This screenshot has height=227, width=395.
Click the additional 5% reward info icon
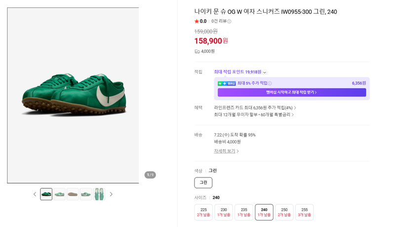click(x=270, y=83)
